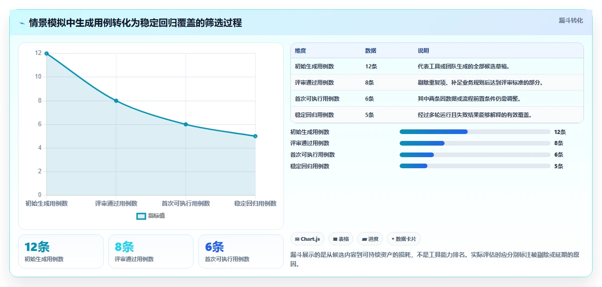
Task: Click progress list label 稳定回归用例数
Action: point(310,166)
